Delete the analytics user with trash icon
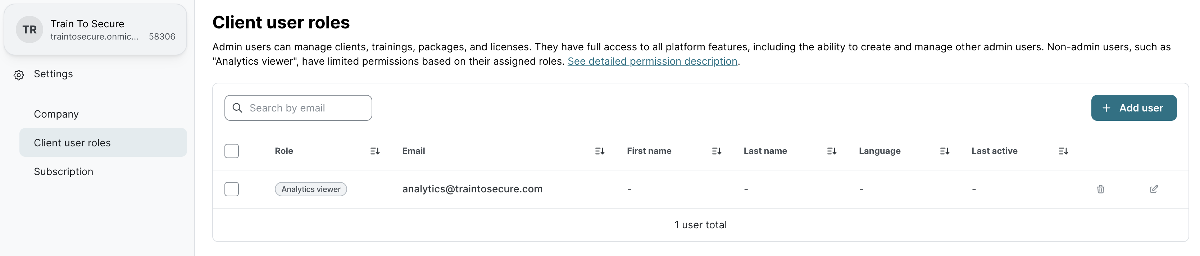Screen dimensions: 1200x256 [x=1100, y=189]
